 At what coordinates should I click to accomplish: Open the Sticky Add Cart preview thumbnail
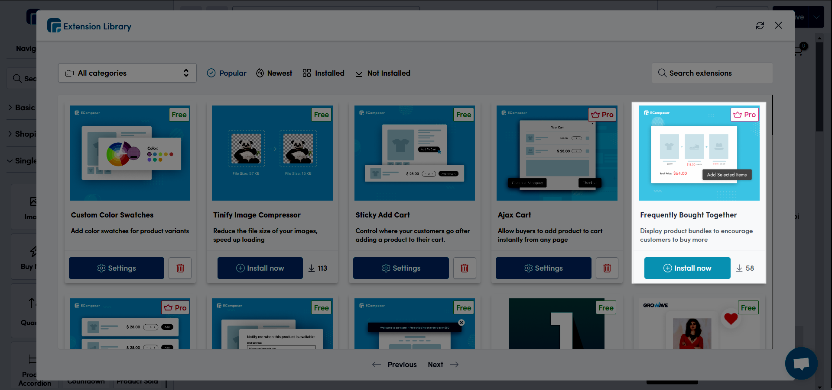(415, 153)
